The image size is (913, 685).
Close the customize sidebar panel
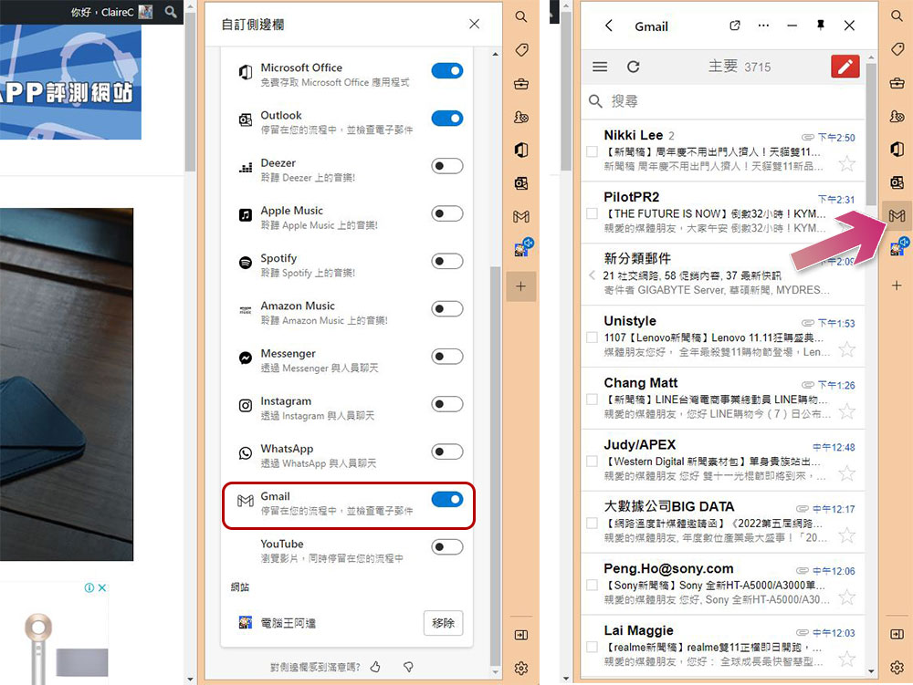[x=475, y=24]
